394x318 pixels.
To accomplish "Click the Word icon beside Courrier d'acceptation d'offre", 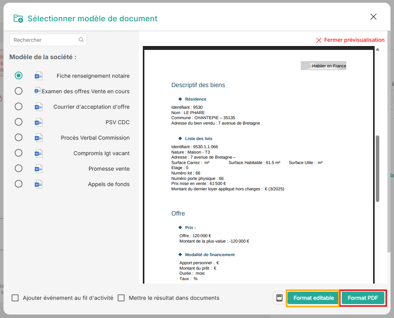I will [38, 107].
